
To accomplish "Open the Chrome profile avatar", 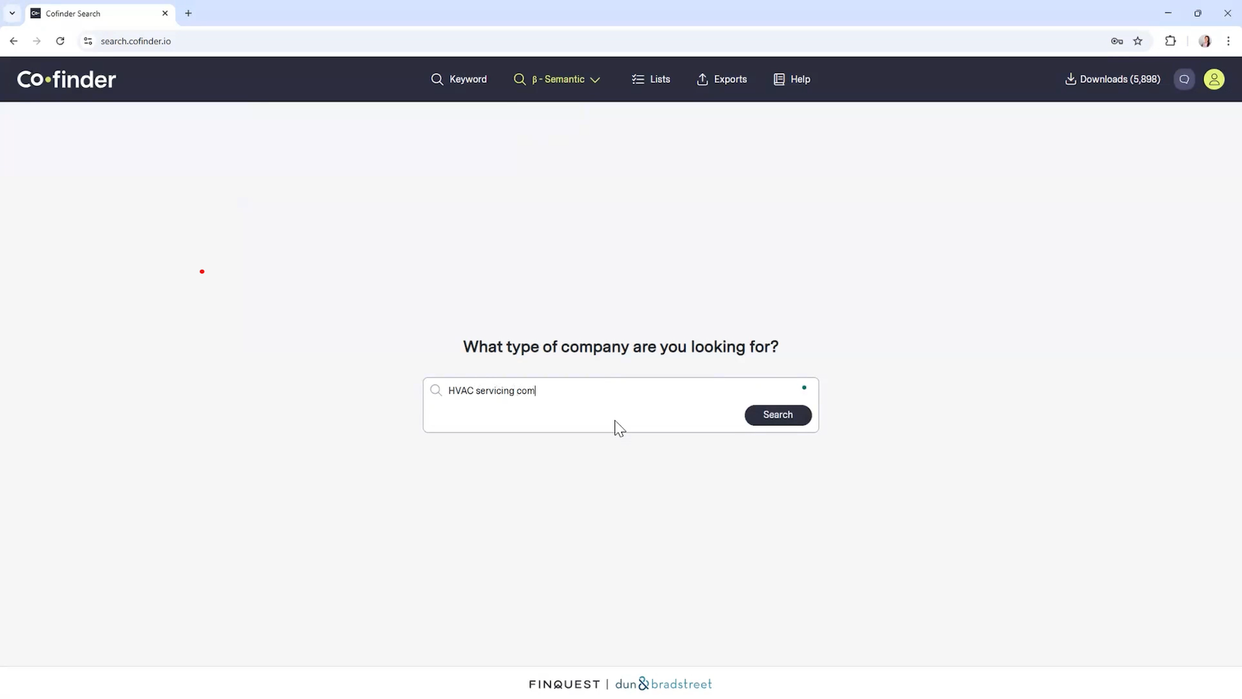I will point(1204,41).
